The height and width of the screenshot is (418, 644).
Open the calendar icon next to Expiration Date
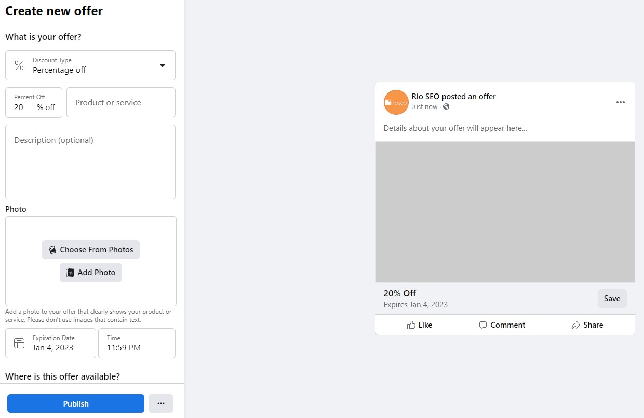(19, 343)
